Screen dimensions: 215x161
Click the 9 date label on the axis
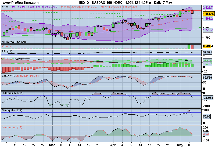click(x=131, y=145)
